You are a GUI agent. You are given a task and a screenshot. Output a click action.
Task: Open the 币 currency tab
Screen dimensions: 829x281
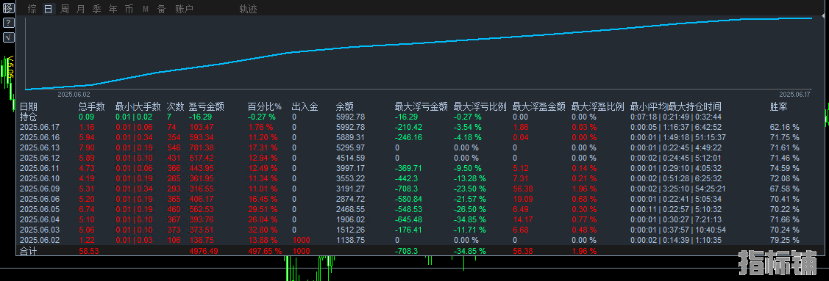[x=129, y=9]
